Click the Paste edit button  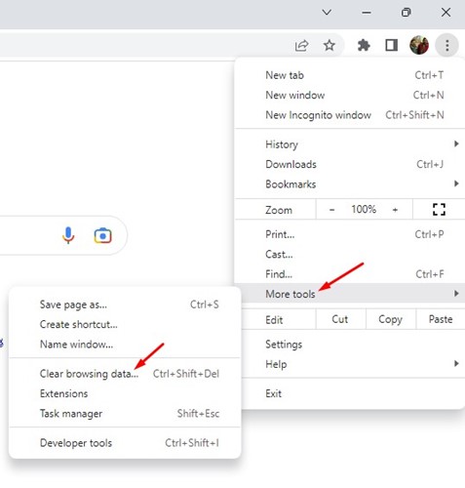coord(441,319)
